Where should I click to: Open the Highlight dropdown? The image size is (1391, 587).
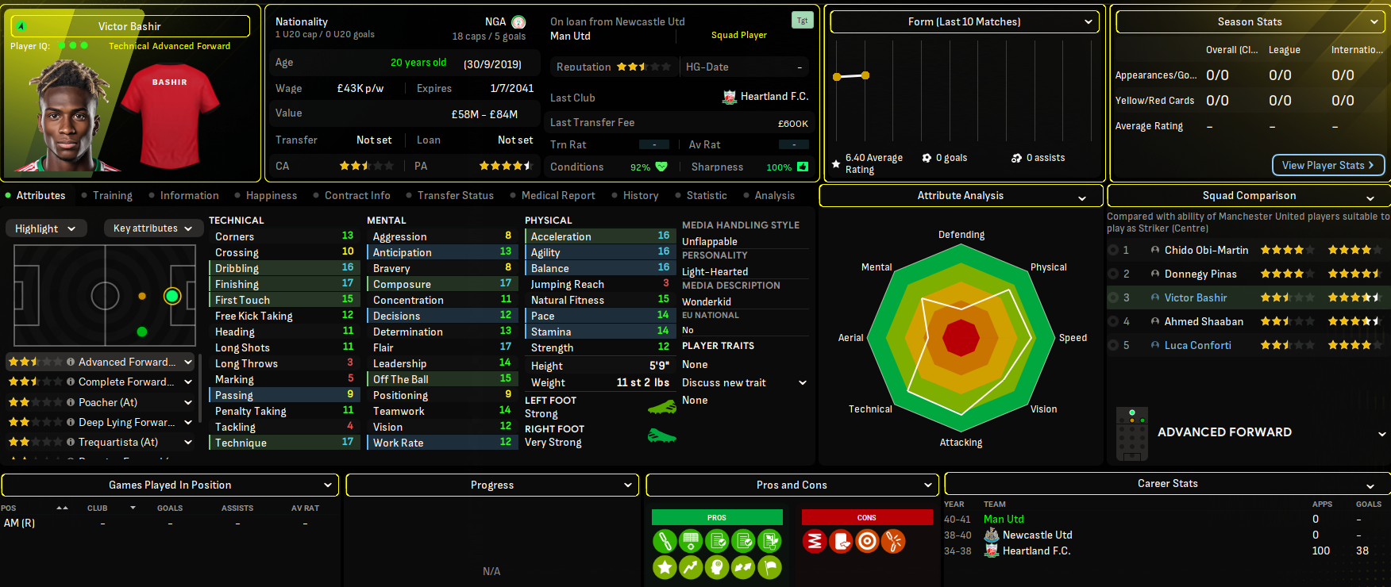click(45, 228)
